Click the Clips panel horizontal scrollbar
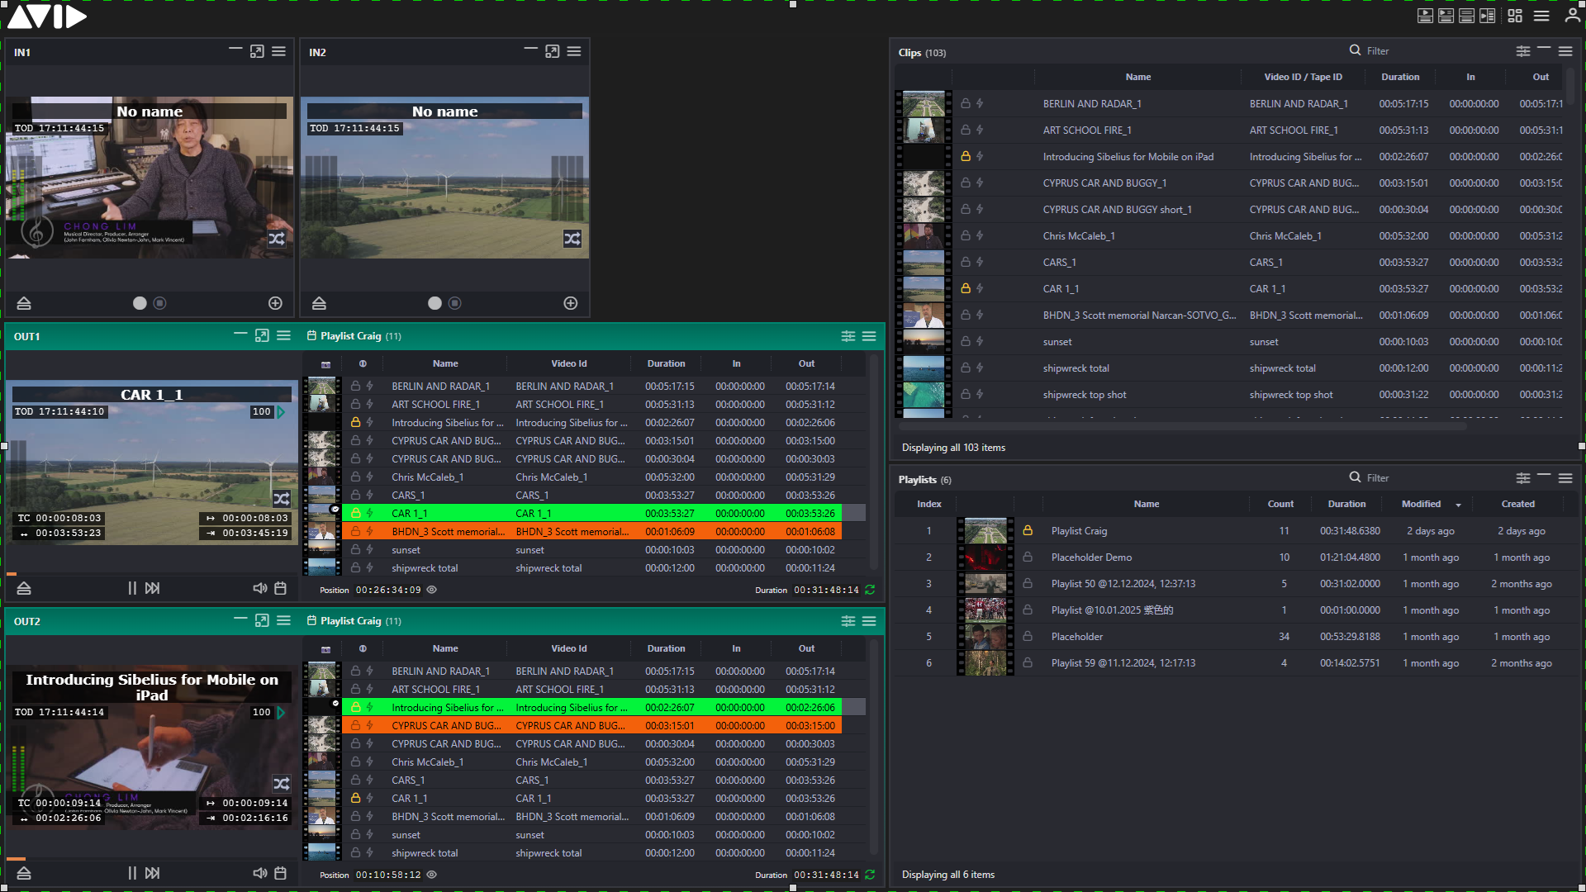The width and height of the screenshot is (1586, 892). [x=1183, y=426]
